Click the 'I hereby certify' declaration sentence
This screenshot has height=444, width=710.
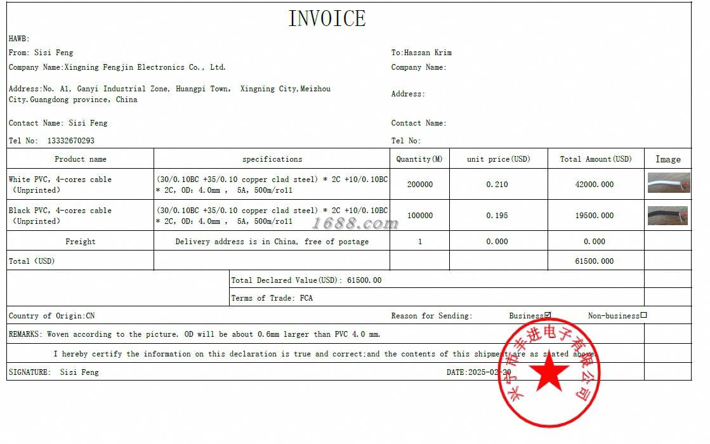(324, 354)
